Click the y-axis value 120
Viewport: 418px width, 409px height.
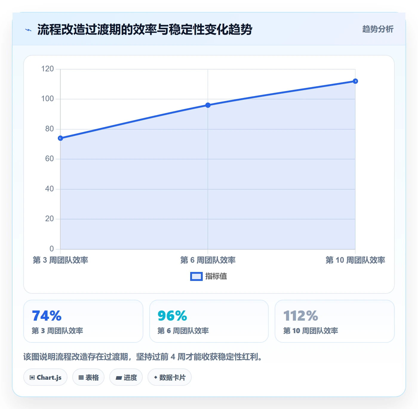pos(47,69)
